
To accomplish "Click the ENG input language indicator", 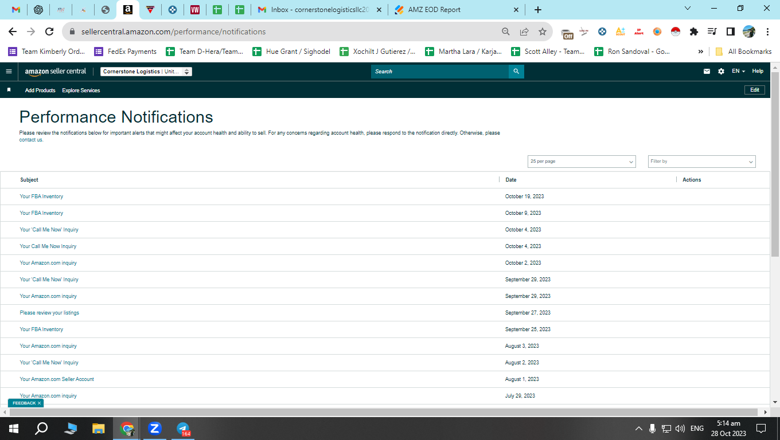I will (697, 429).
